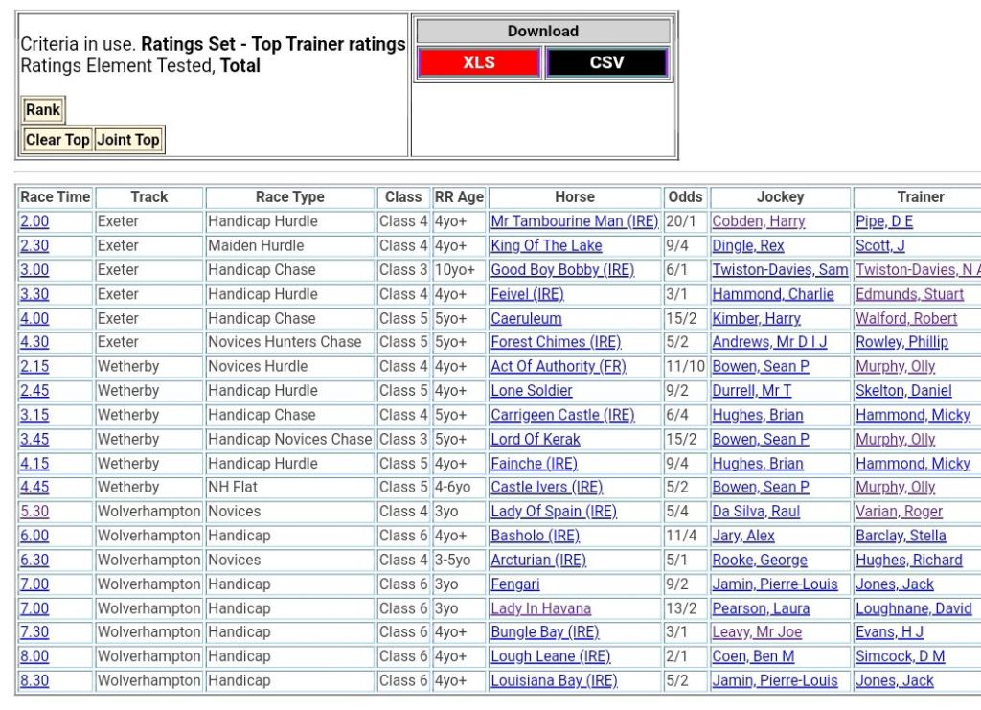
Task: Select the Joint Top button
Action: tap(127, 140)
